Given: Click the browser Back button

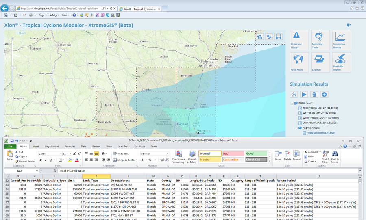Looking at the screenshot, I should tap(4, 9).
